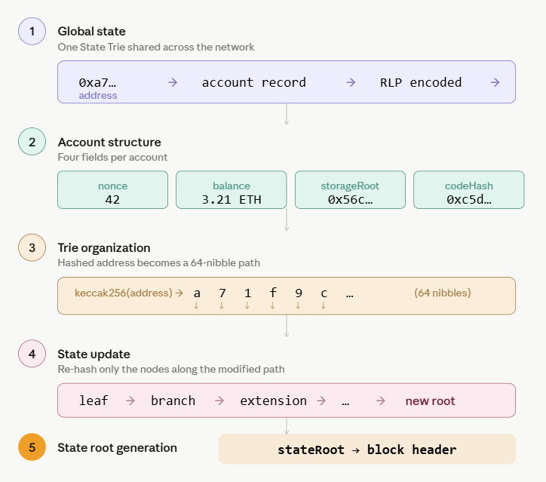546x482 pixels.
Task: Select the "account record" text
Action: (254, 82)
